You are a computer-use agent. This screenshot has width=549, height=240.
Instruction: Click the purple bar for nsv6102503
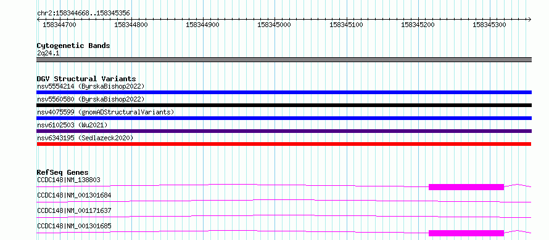pyautogui.click(x=284, y=131)
